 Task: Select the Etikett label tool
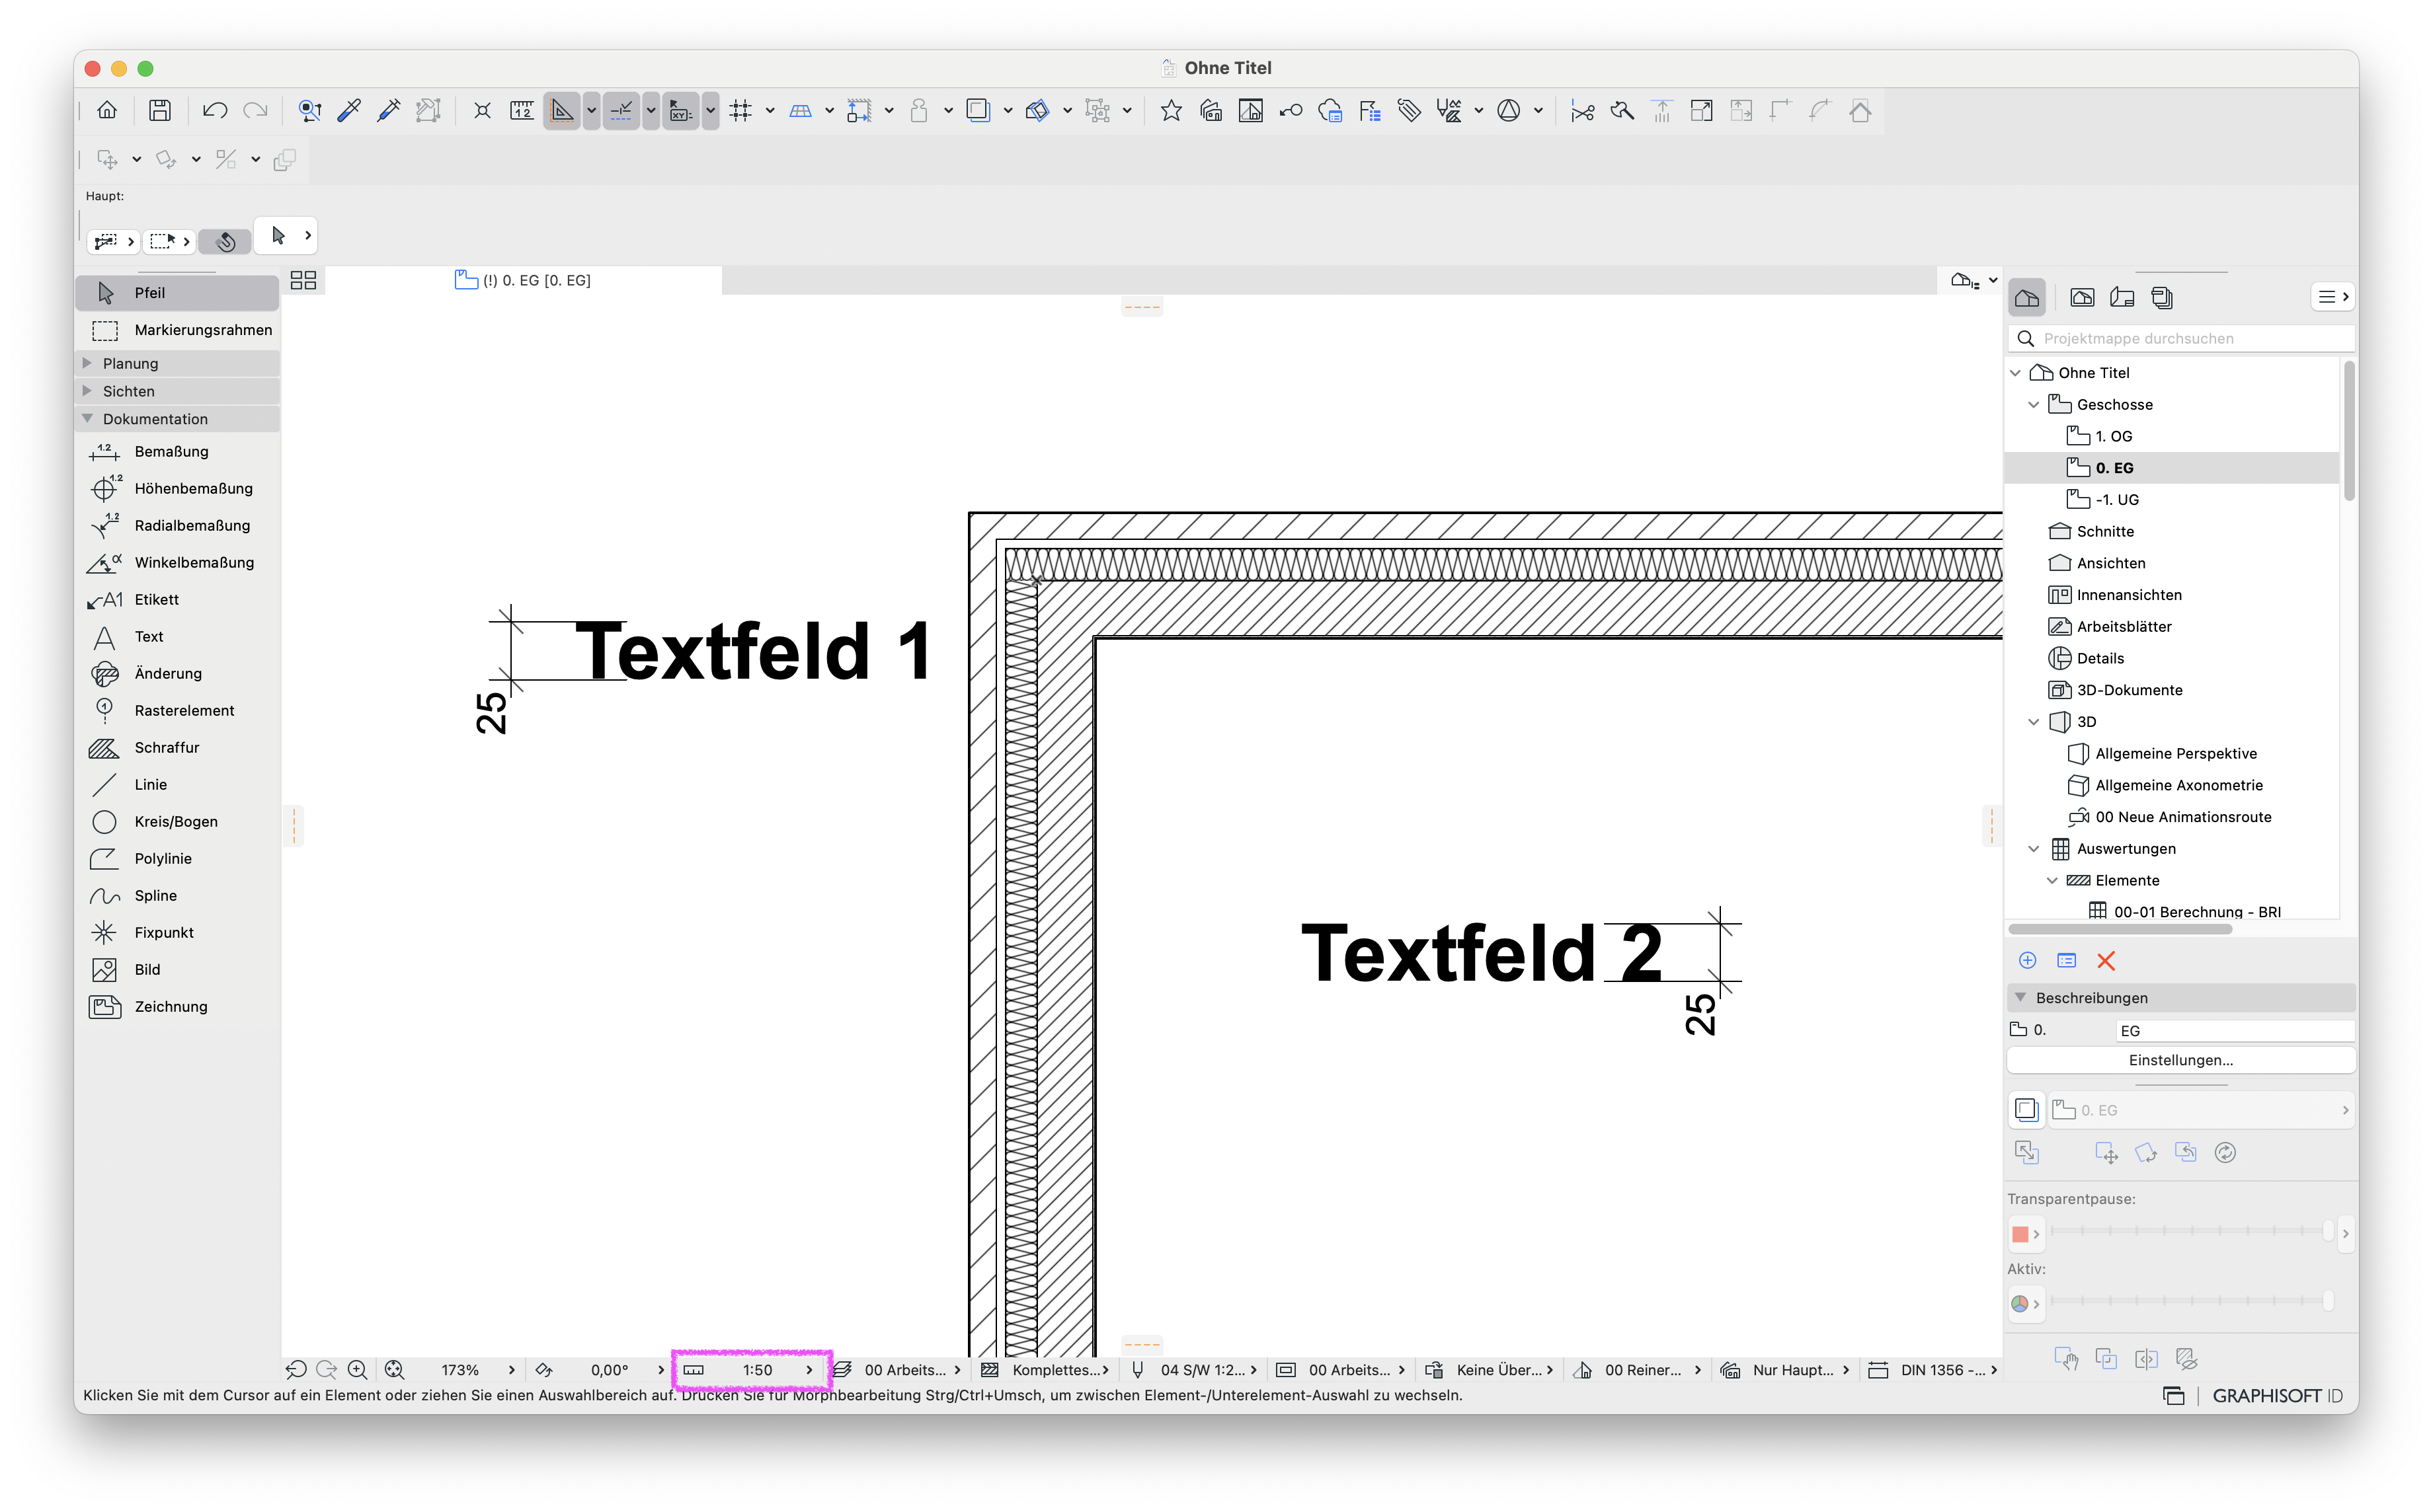[178, 600]
